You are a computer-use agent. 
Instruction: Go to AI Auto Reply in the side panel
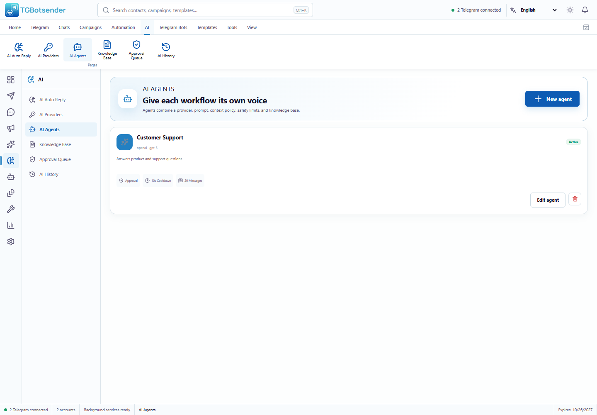tap(61, 100)
